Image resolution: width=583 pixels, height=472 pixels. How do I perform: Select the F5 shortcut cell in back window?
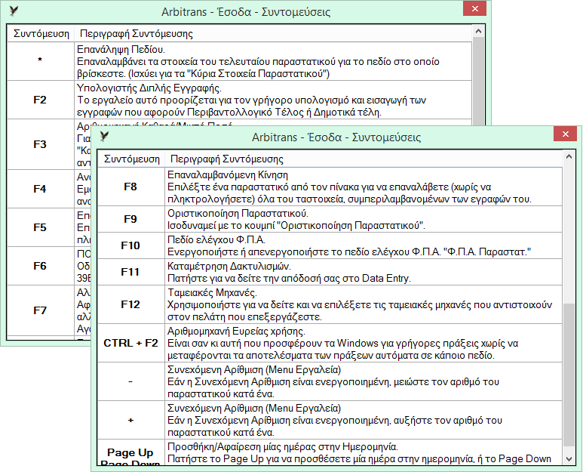point(41,227)
